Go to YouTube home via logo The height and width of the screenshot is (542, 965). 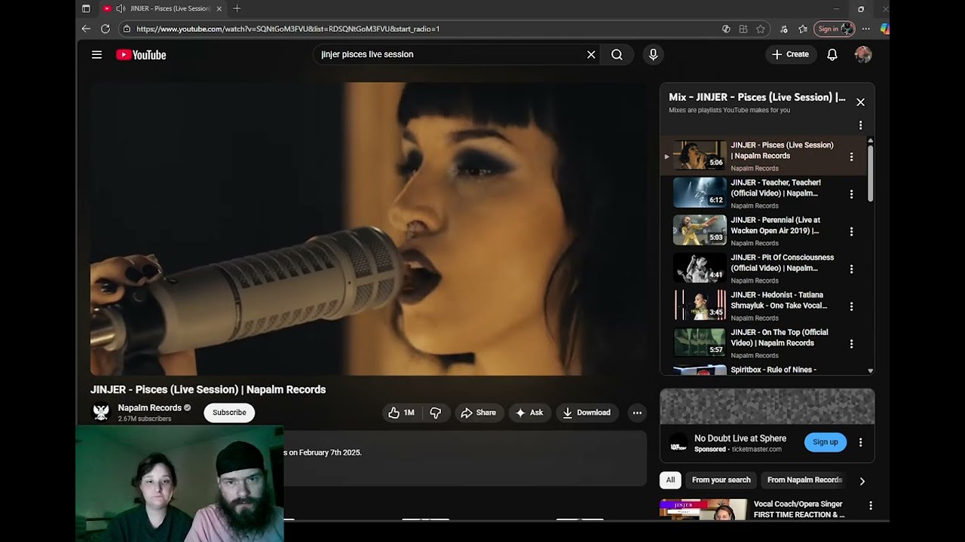coord(141,54)
